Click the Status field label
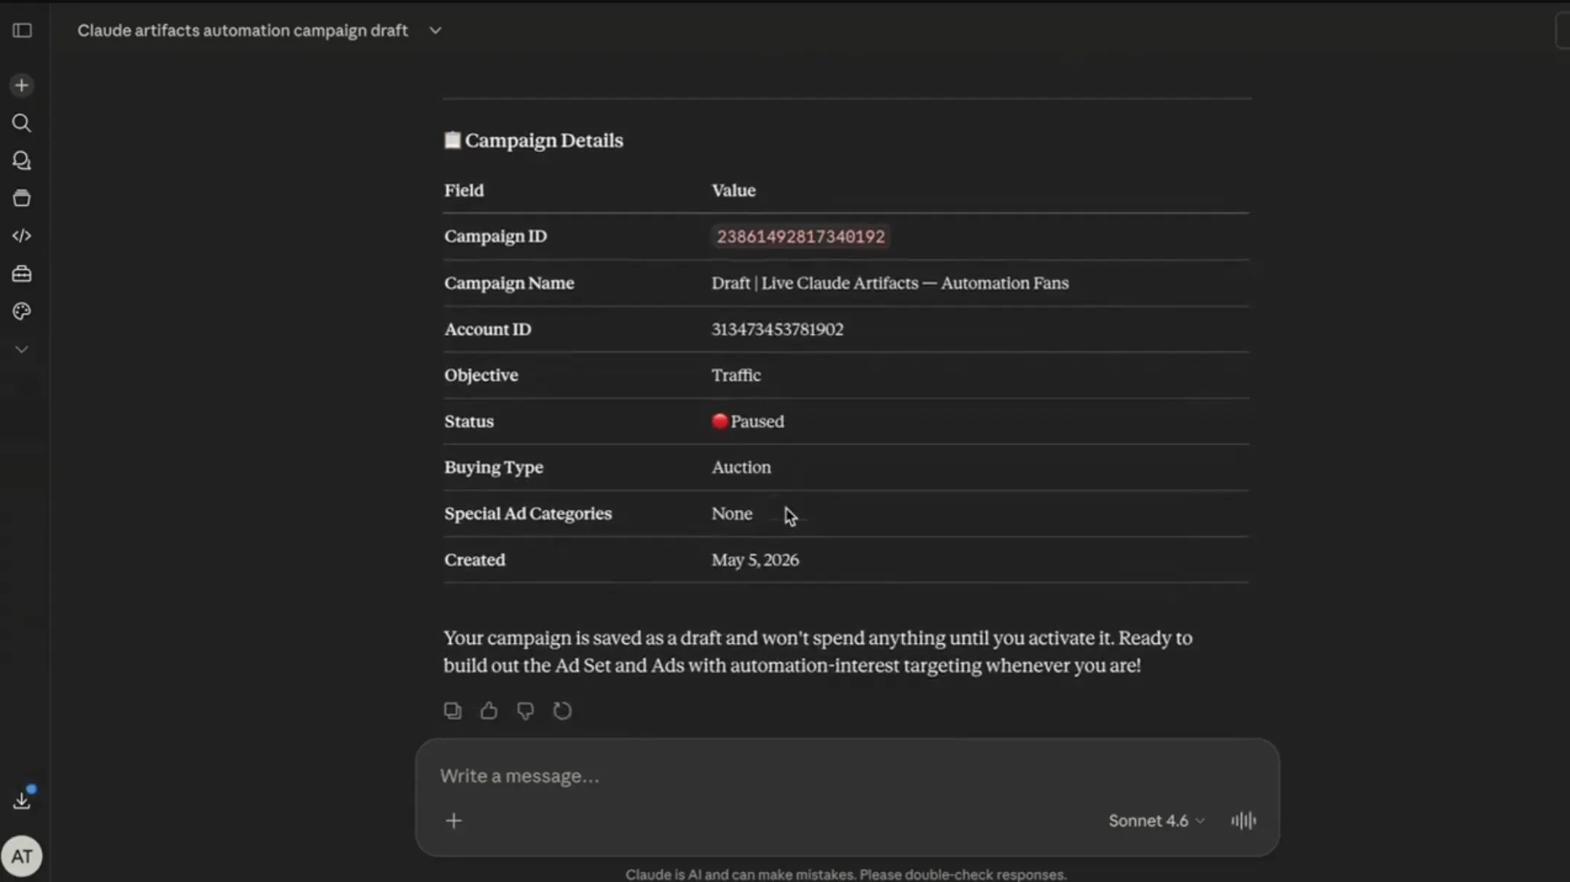1570x882 pixels. [x=469, y=421]
